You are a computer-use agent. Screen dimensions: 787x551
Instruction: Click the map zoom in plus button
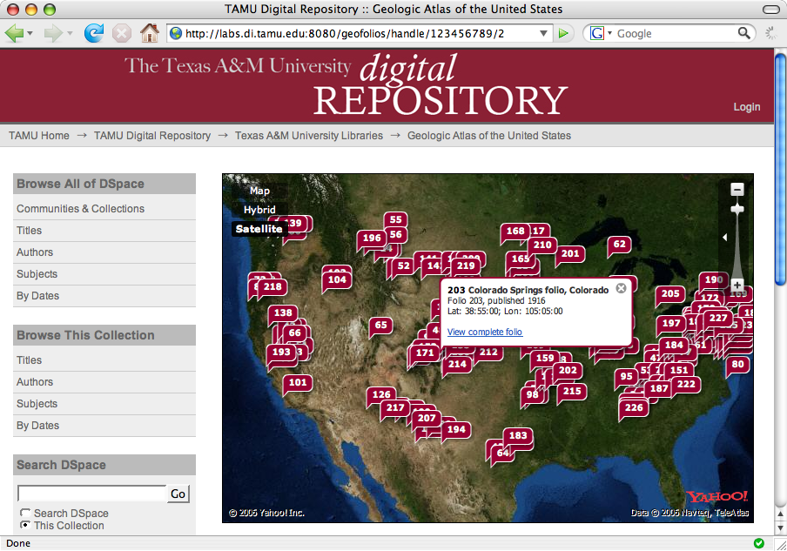737,285
